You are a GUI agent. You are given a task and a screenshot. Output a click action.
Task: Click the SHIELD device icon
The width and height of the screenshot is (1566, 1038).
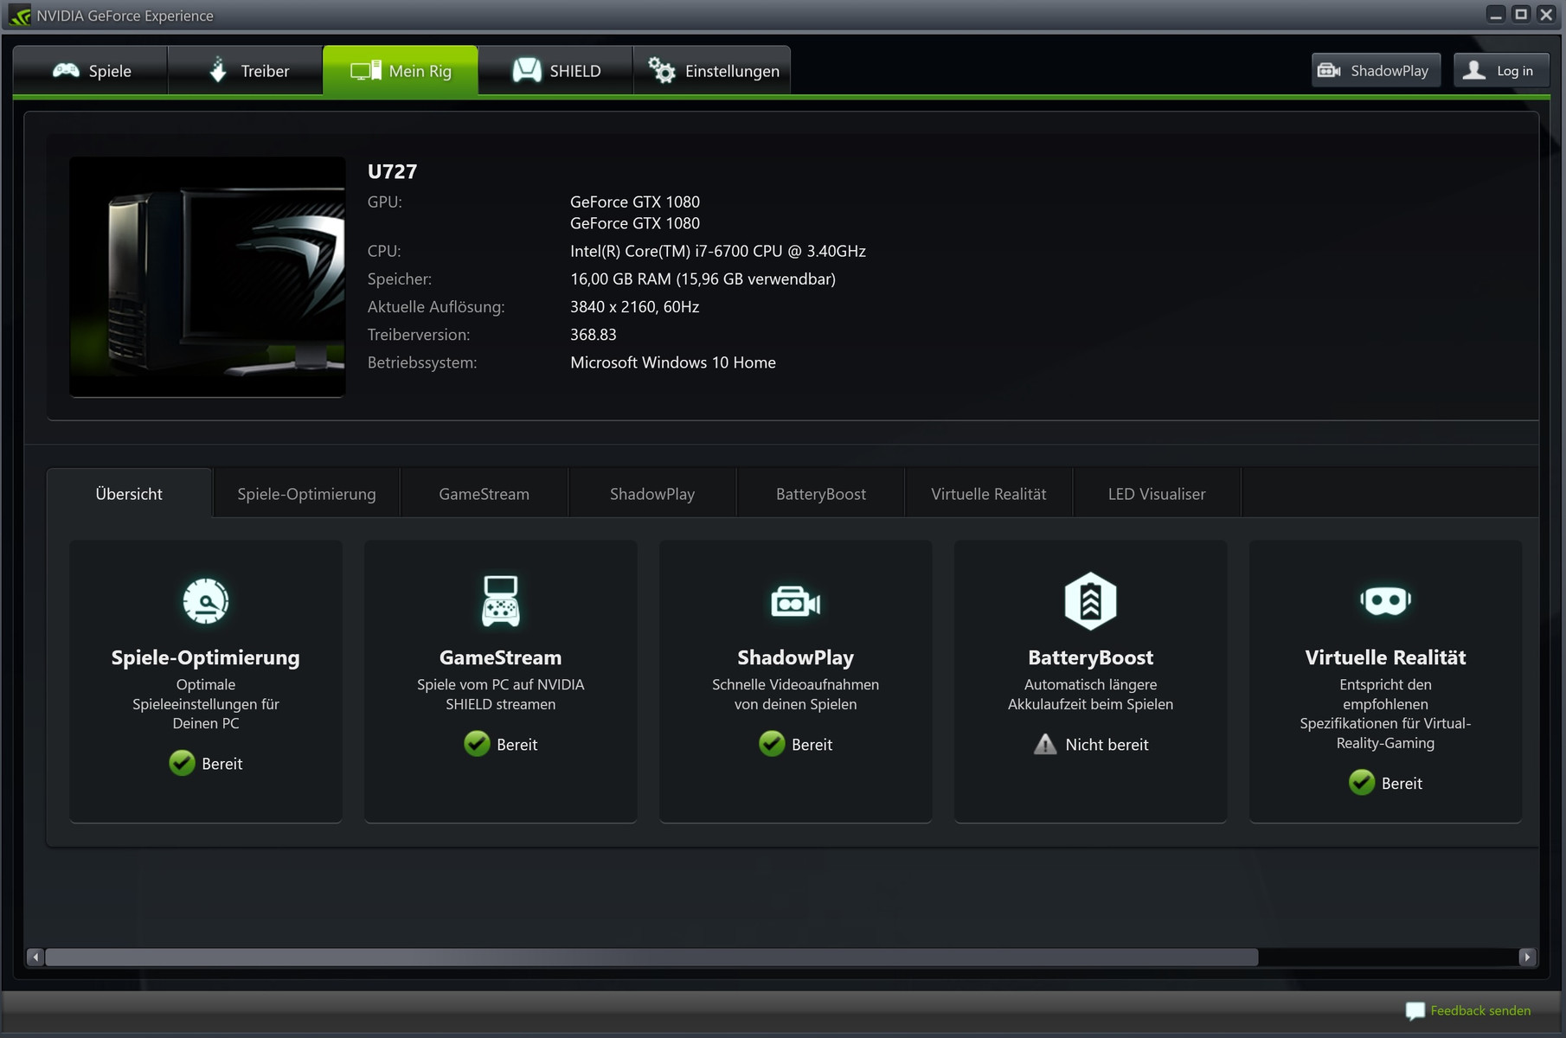pos(527,70)
